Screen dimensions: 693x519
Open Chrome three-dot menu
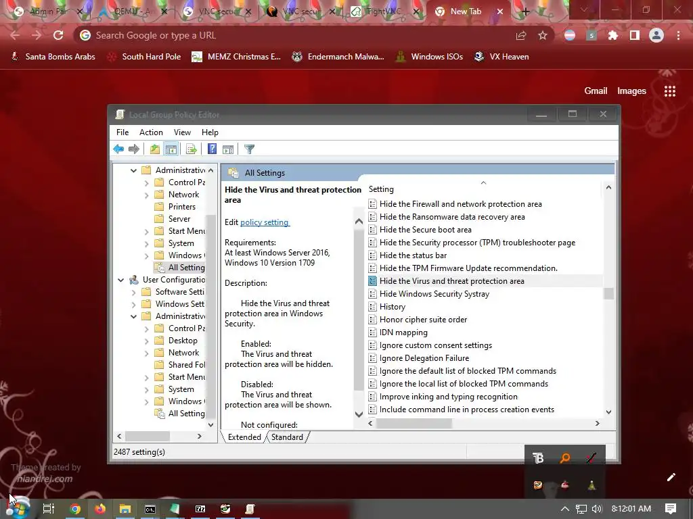(678, 35)
